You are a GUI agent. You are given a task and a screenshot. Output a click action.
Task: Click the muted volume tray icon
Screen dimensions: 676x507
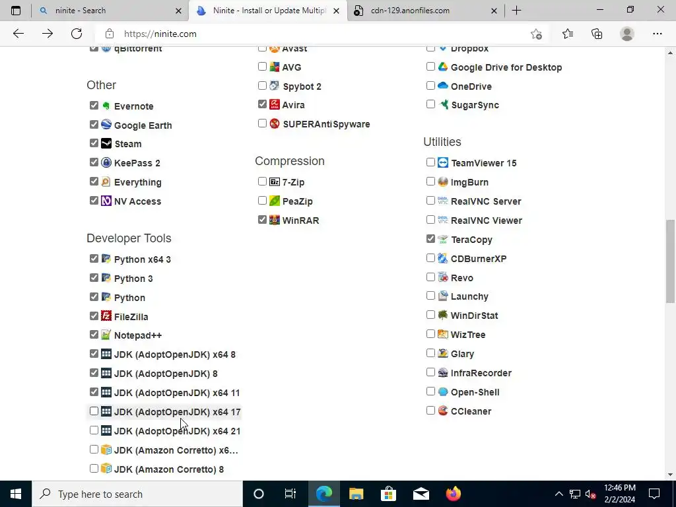[x=591, y=494]
